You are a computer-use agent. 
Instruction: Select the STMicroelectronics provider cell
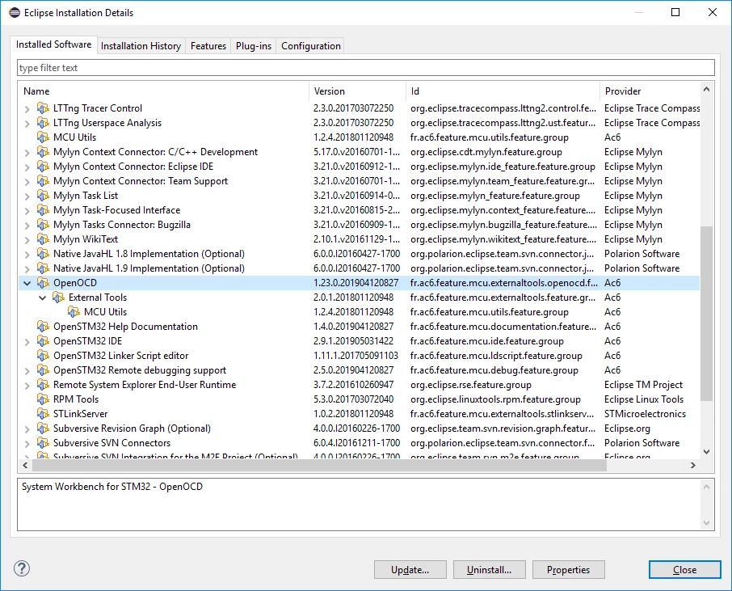tap(646, 414)
